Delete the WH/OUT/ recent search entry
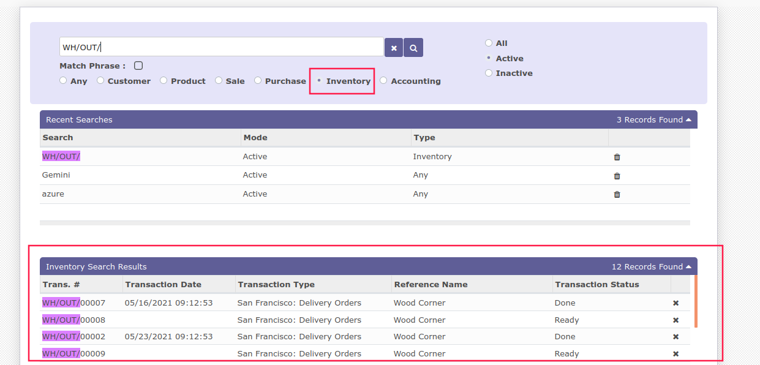Viewport: 760px width, 365px height. [617, 157]
